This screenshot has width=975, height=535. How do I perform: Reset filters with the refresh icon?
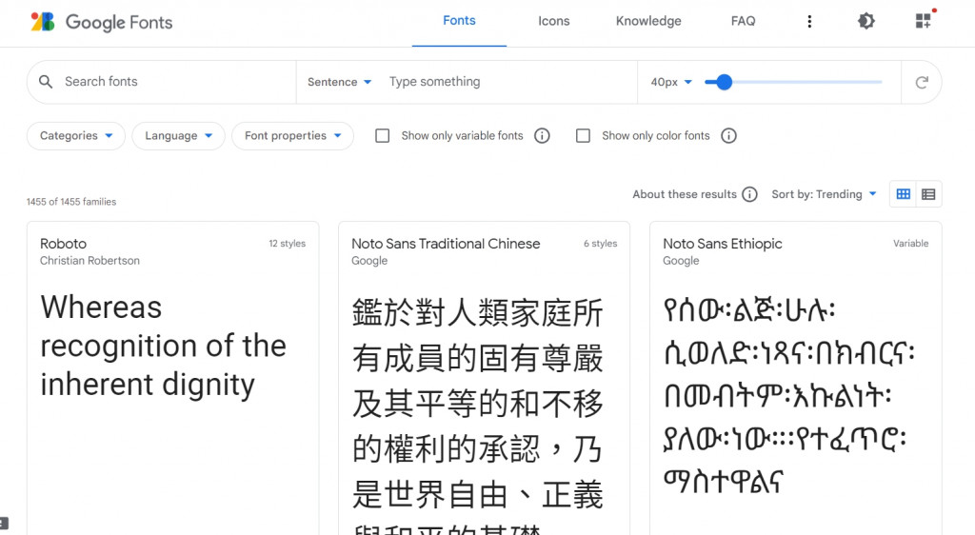(x=922, y=82)
